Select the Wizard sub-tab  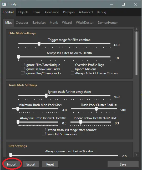[67, 23]
